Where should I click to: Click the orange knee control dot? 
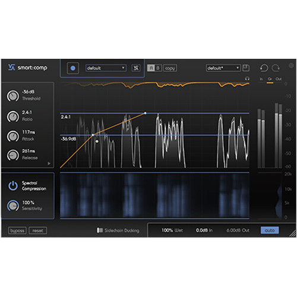97,141
